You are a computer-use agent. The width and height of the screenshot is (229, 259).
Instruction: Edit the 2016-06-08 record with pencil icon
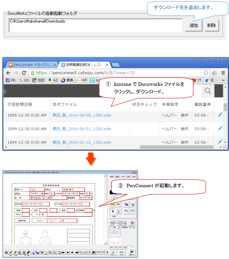coord(220,115)
